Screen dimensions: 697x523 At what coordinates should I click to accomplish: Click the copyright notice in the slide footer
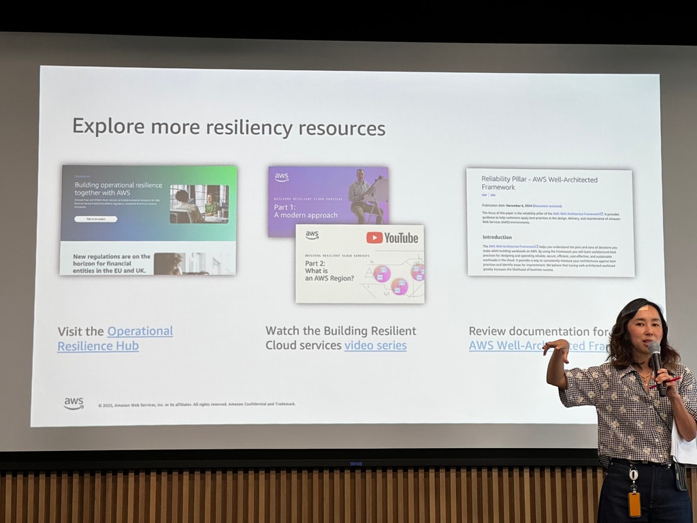(x=197, y=405)
